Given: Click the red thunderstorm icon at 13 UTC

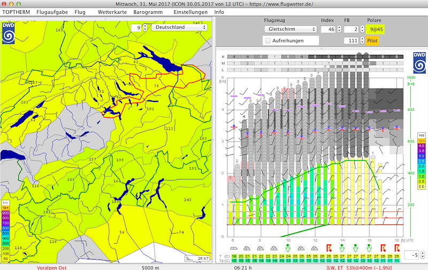Looking at the screenshot, I should 329,248.
